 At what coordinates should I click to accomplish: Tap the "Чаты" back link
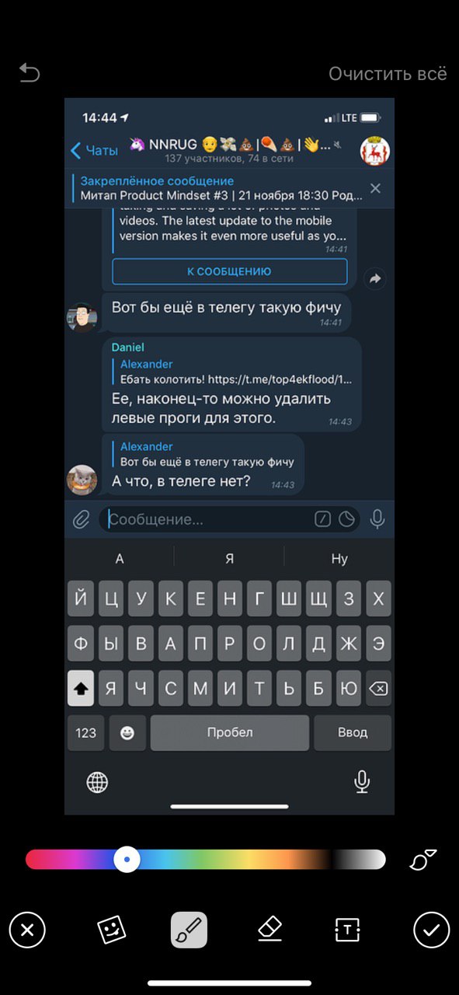point(94,150)
